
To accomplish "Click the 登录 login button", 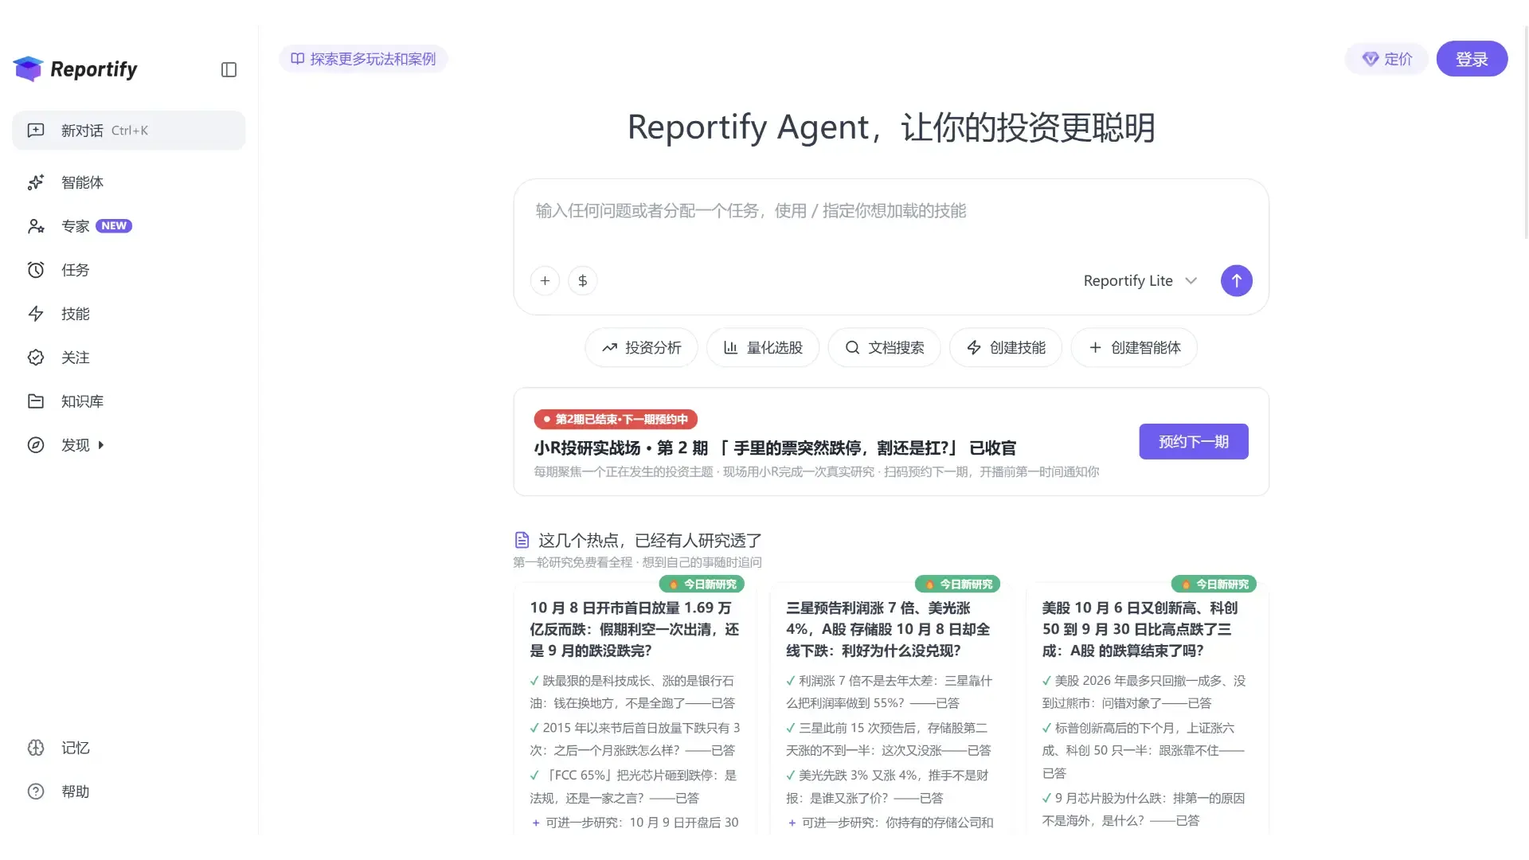I will pos(1472,59).
